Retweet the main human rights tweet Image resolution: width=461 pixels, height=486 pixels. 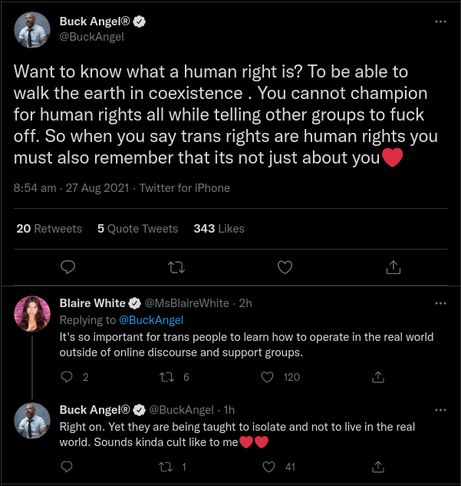(176, 267)
